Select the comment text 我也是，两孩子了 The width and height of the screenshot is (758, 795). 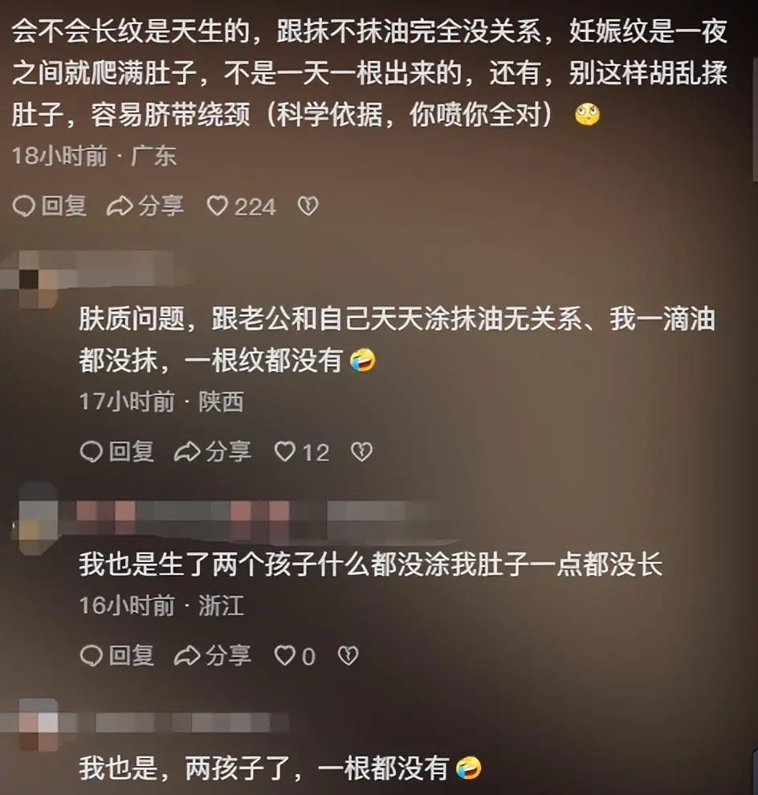tap(280, 768)
